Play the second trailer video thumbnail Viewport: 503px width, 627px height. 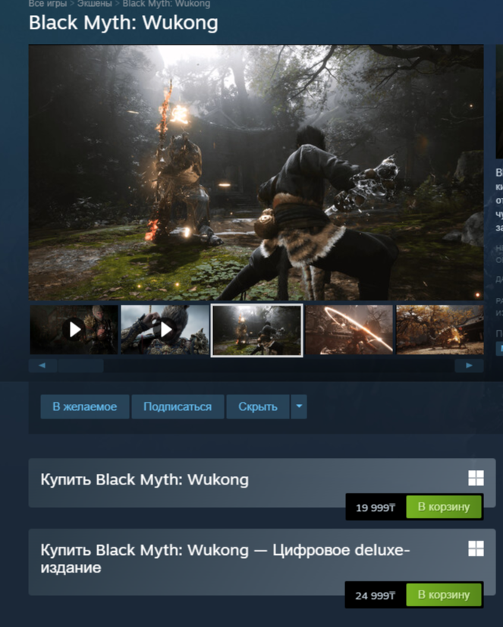165,330
